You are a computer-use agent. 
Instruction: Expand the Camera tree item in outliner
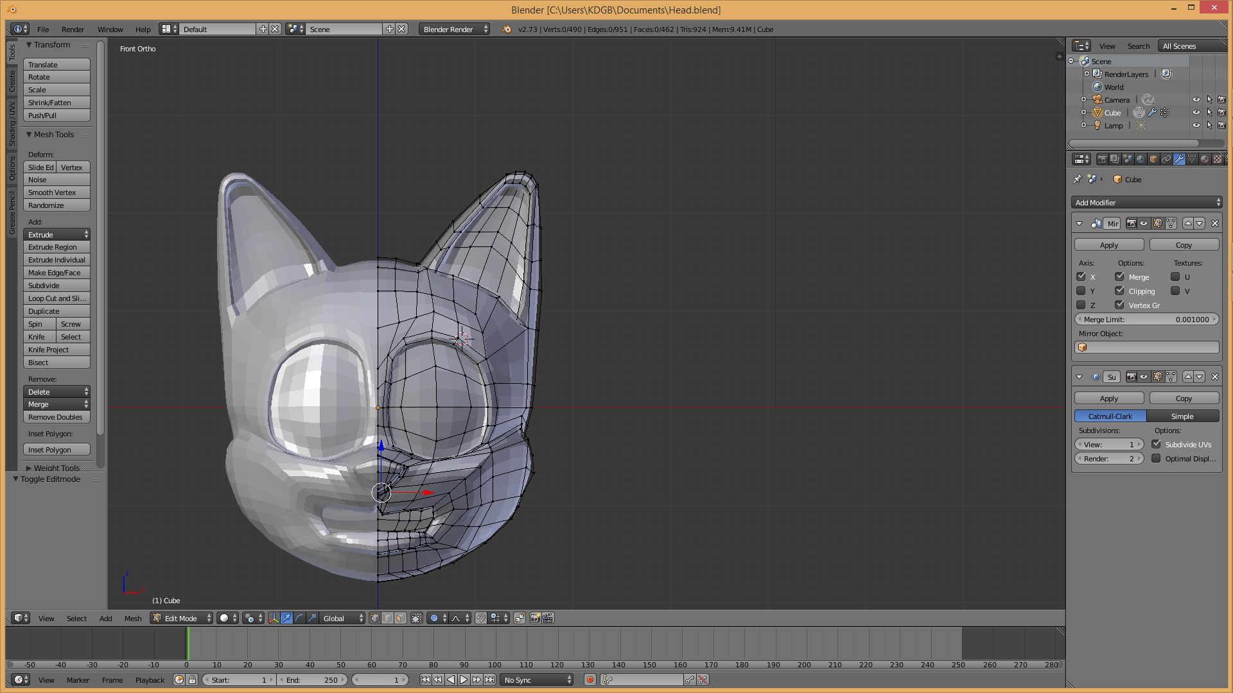point(1083,100)
